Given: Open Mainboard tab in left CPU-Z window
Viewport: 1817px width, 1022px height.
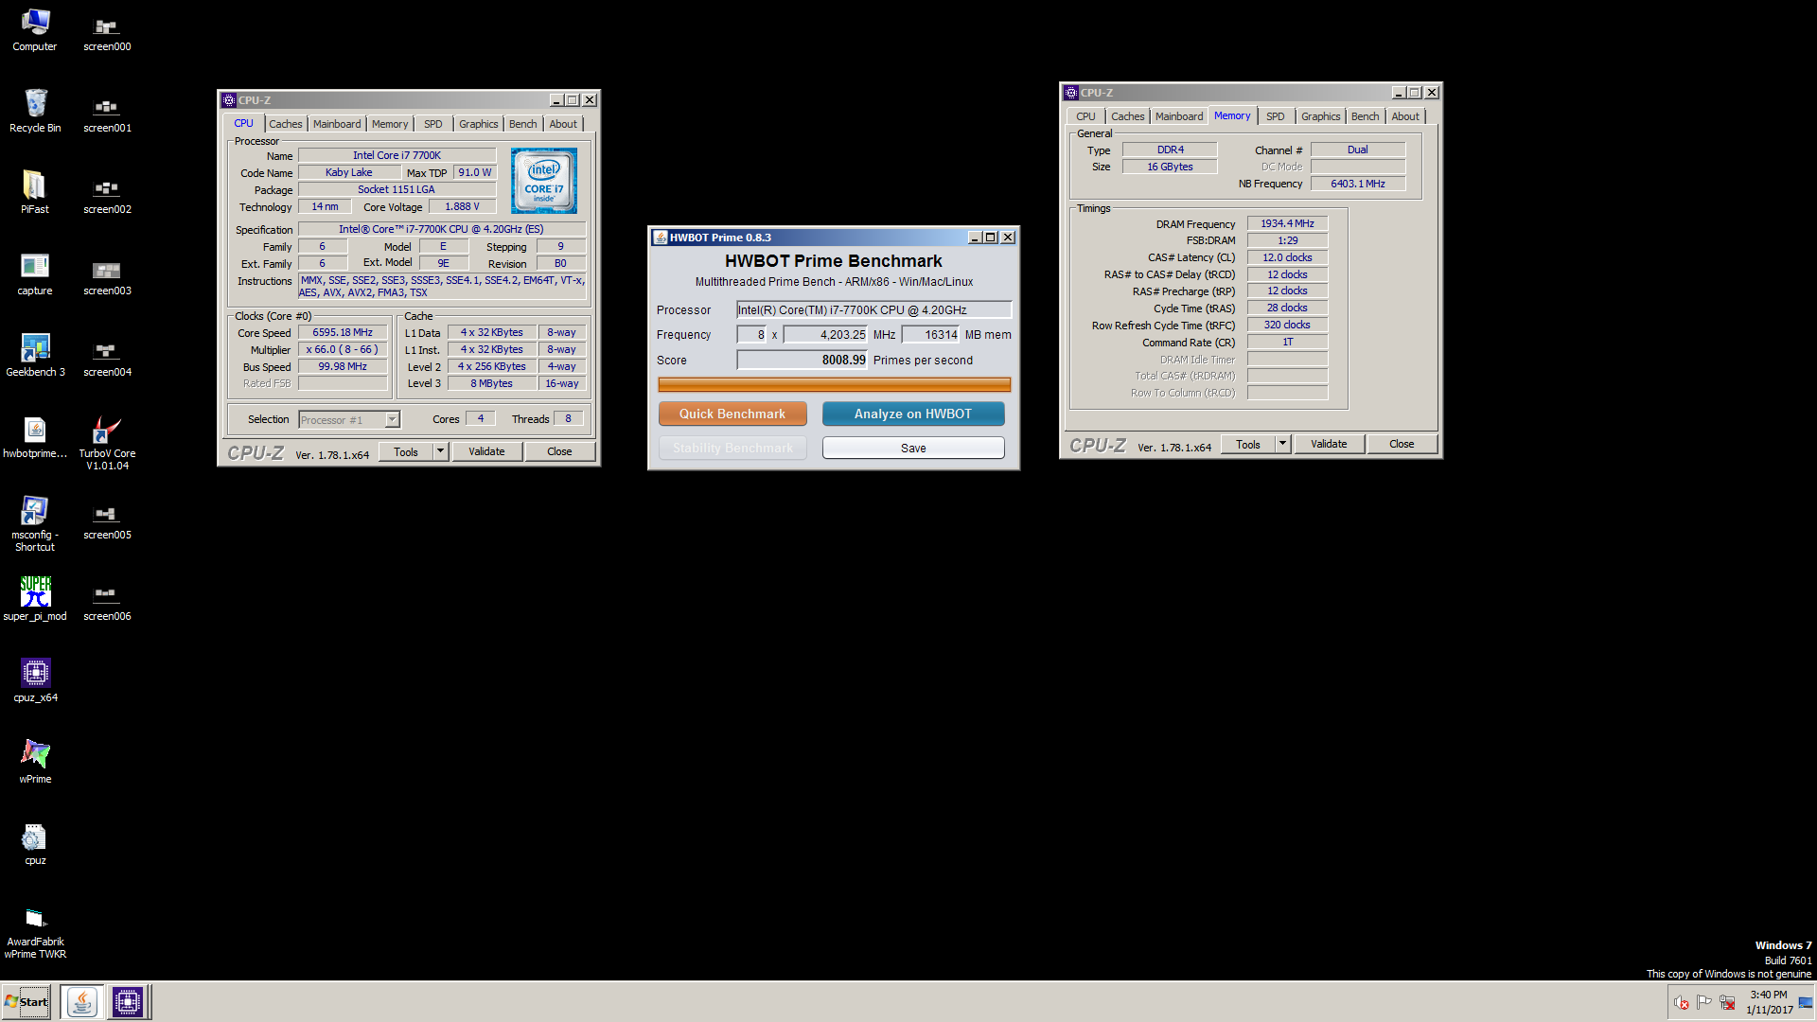Looking at the screenshot, I should click(x=337, y=124).
